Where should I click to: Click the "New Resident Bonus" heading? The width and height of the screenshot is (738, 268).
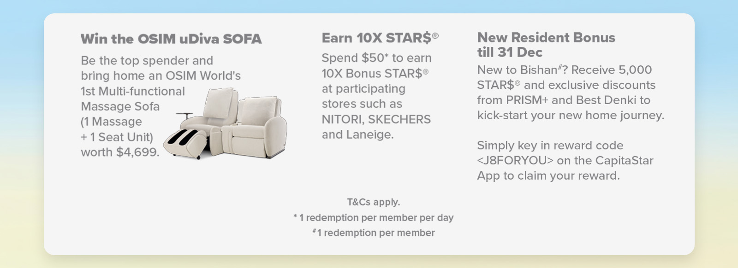tap(546, 37)
